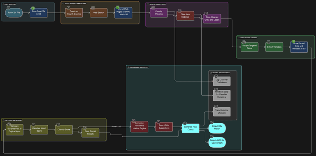Viewport: 316px width, 156px height.
Task: Select the Classify Websites node
Action: 158,13
